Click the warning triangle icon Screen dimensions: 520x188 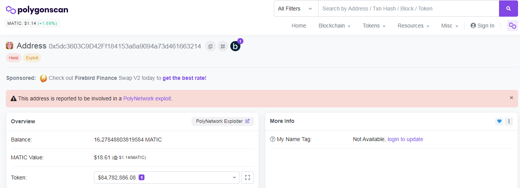coord(14,98)
